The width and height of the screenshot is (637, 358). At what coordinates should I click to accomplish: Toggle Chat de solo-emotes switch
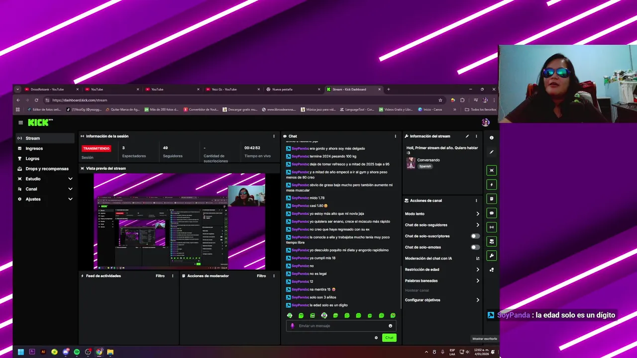coord(476,247)
